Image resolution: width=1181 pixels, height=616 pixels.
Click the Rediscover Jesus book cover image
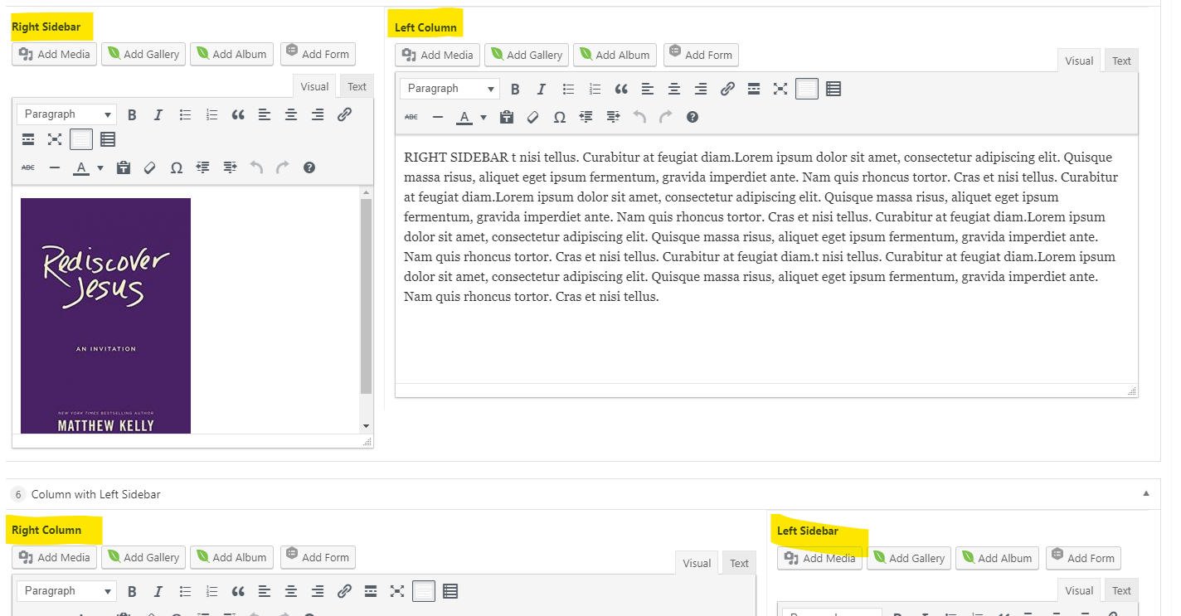[x=105, y=315]
